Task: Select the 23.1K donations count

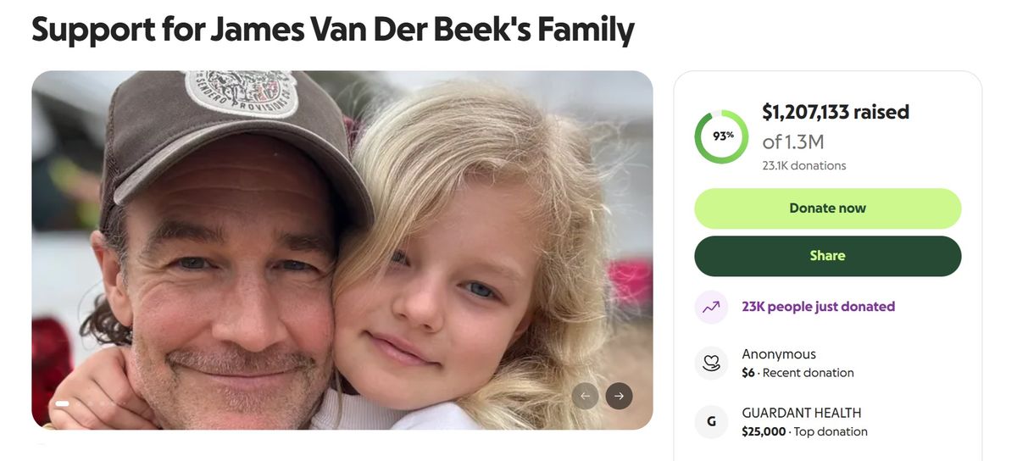Action: click(x=803, y=166)
